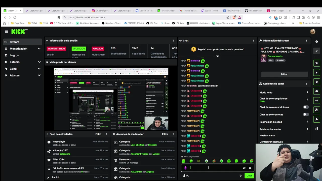
Task: Open chat settings gear icon next to Chat button
Action: tap(240, 176)
